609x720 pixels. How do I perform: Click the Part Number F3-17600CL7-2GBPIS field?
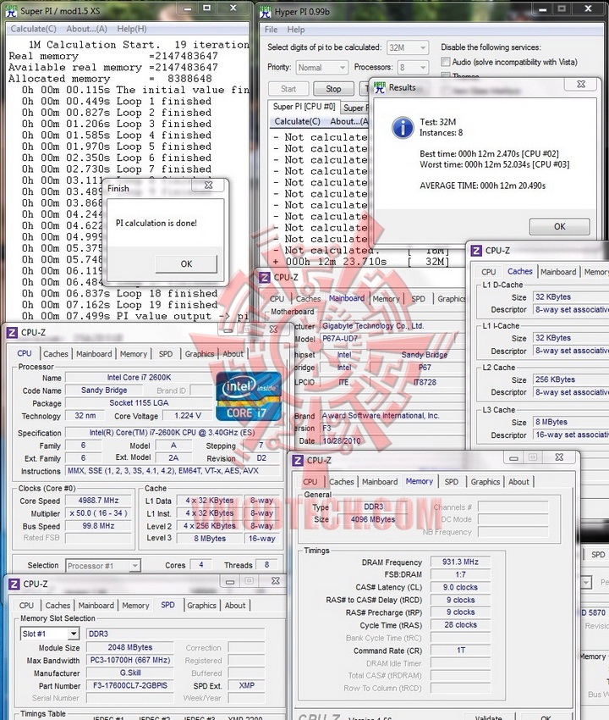coord(129,685)
